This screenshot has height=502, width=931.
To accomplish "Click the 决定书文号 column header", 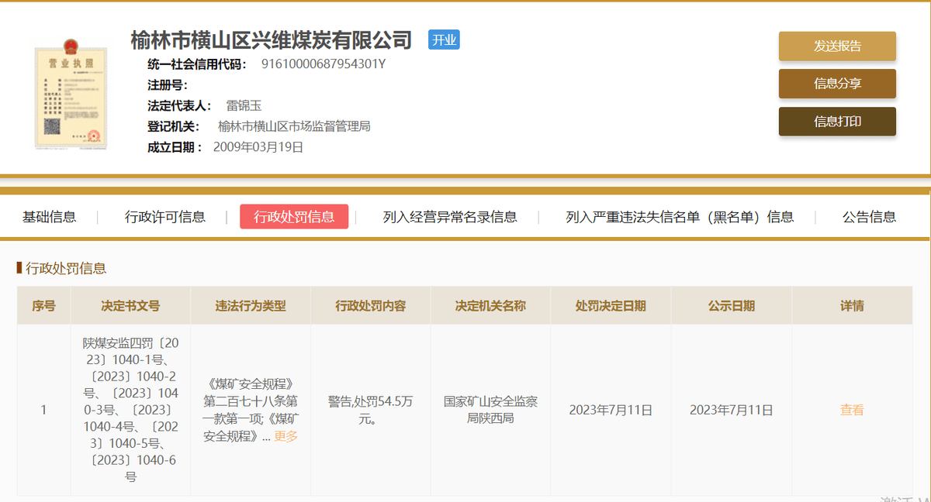I will point(130,306).
